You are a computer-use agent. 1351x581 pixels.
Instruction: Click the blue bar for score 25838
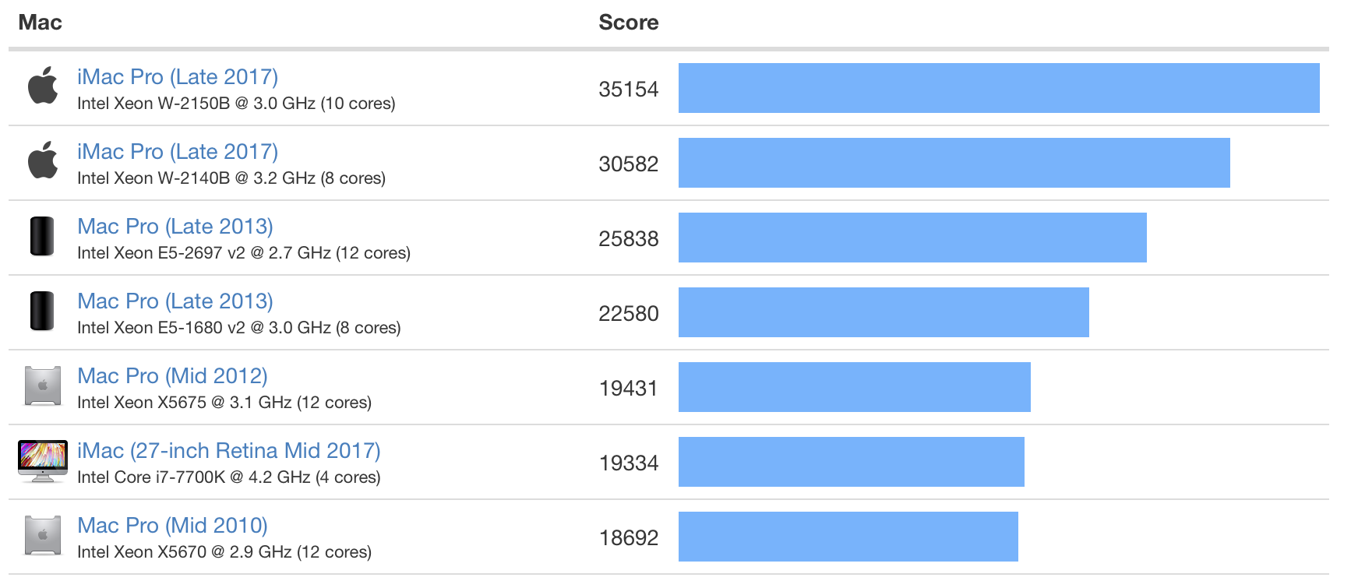(912, 238)
